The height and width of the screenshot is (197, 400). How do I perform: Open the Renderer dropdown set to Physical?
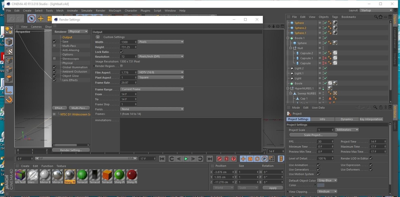tap(78, 32)
